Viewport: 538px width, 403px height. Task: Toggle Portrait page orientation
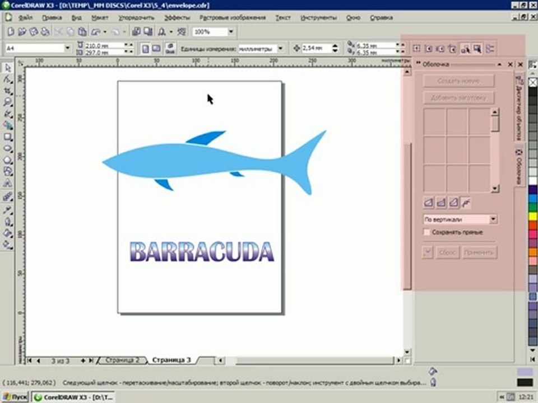146,49
